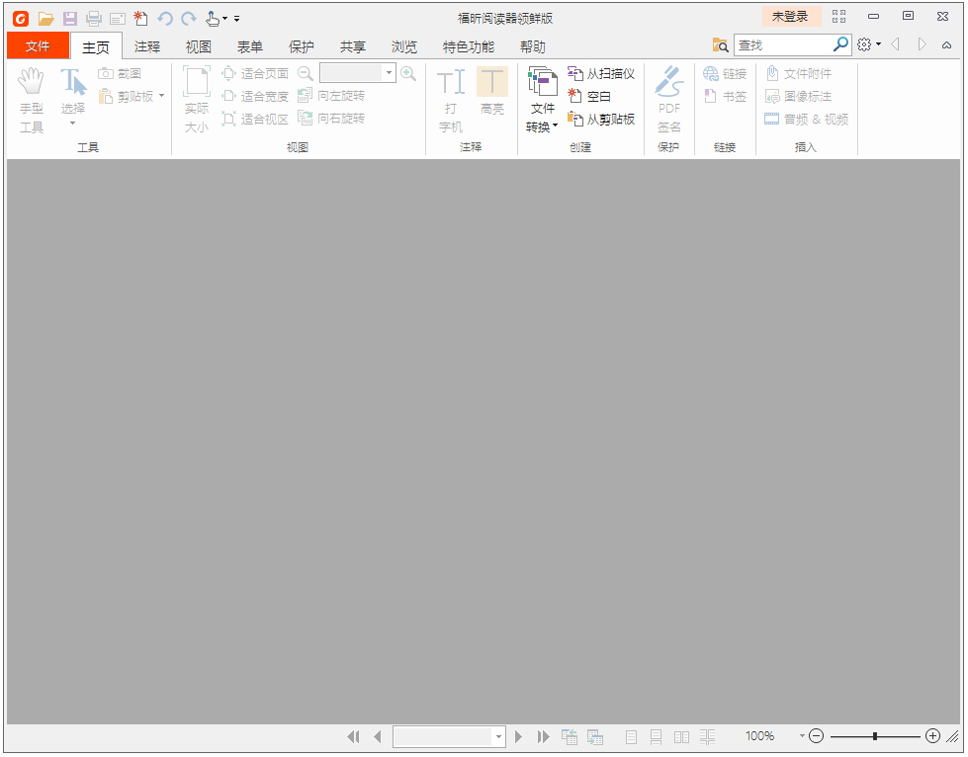The image size is (968, 757).
Task: Insert media using 音频 & 视频 button
Action: click(x=808, y=119)
